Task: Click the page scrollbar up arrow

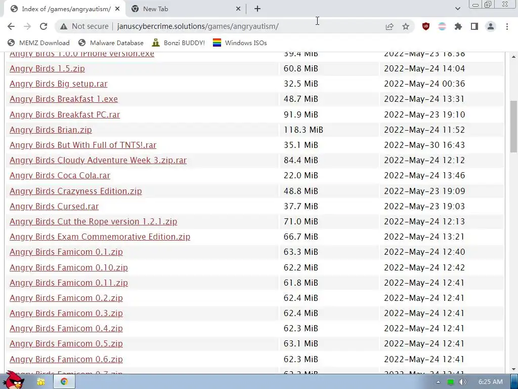Action: (513, 57)
